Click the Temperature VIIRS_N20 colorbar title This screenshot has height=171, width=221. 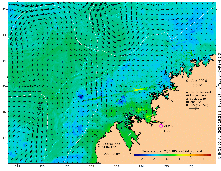point(172,151)
